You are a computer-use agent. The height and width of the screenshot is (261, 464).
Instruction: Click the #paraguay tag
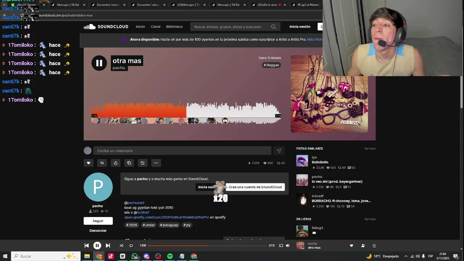click(169, 225)
